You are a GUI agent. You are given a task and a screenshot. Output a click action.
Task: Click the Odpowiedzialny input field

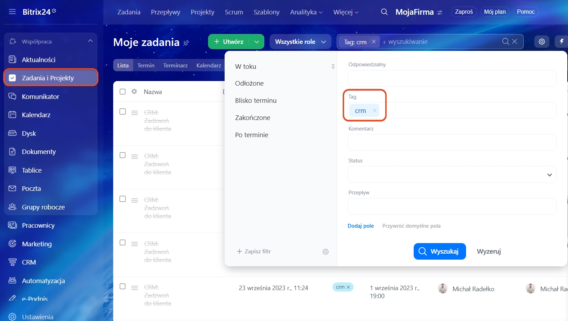coord(452,79)
